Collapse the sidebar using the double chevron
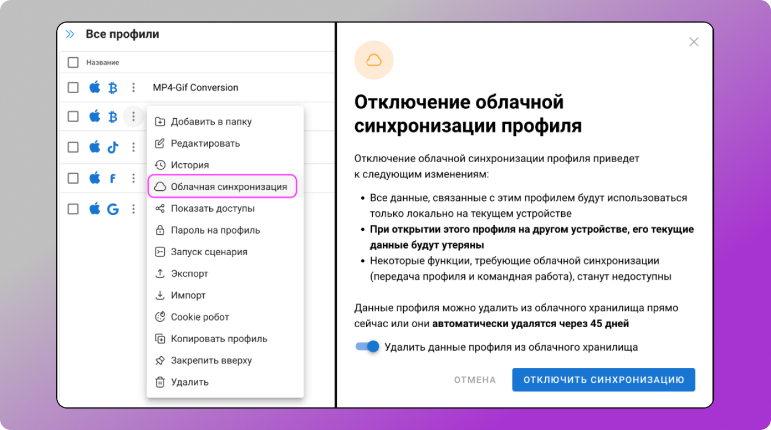The width and height of the screenshot is (771, 430). (70, 34)
